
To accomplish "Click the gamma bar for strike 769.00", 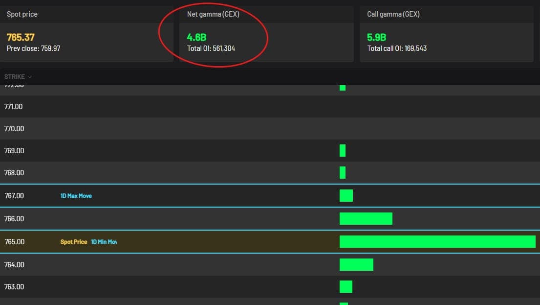I will pyautogui.click(x=342, y=151).
